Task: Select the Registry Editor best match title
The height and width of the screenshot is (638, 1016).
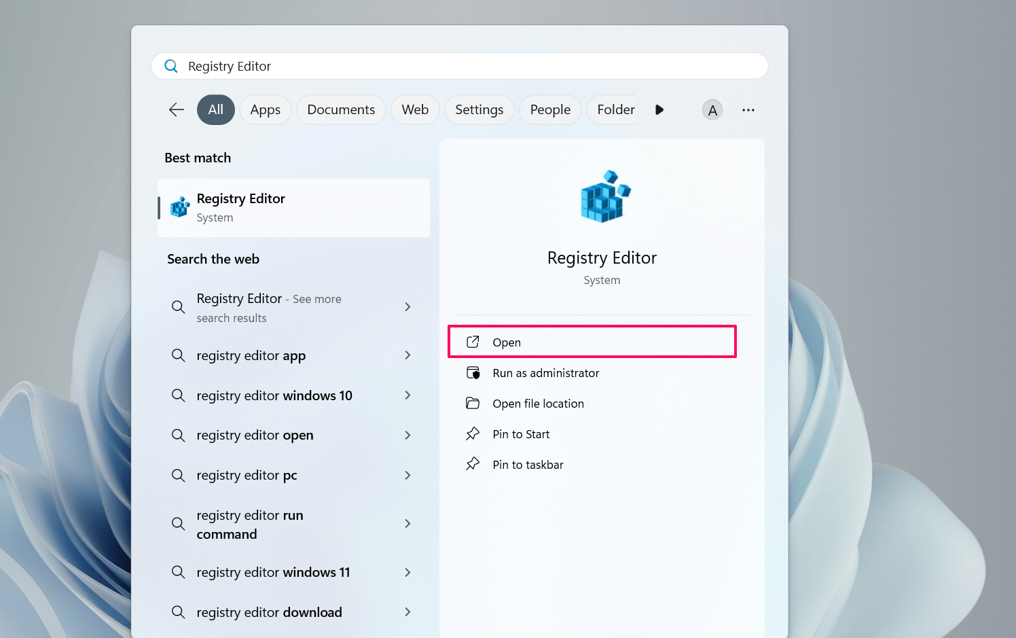Action: pyautogui.click(x=241, y=198)
